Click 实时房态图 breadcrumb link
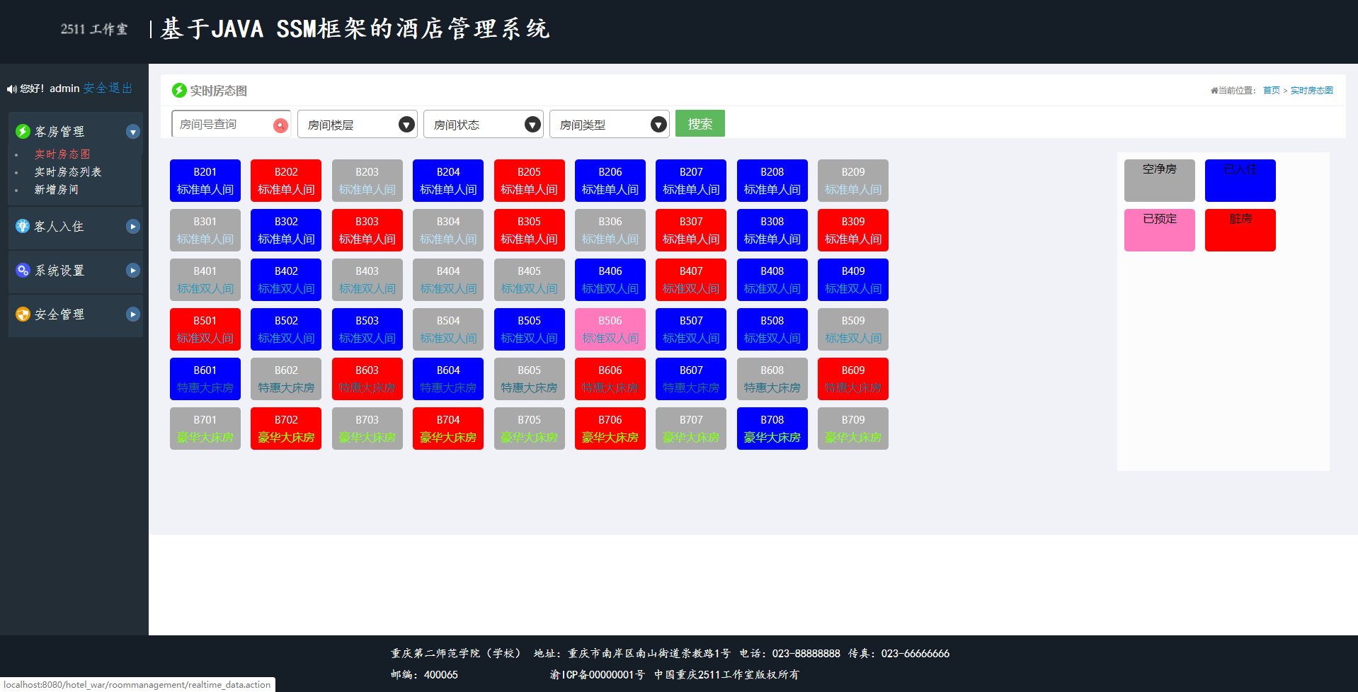 (1312, 91)
